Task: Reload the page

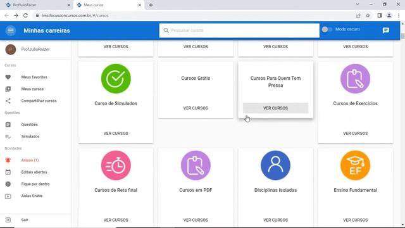Action: pos(25,15)
